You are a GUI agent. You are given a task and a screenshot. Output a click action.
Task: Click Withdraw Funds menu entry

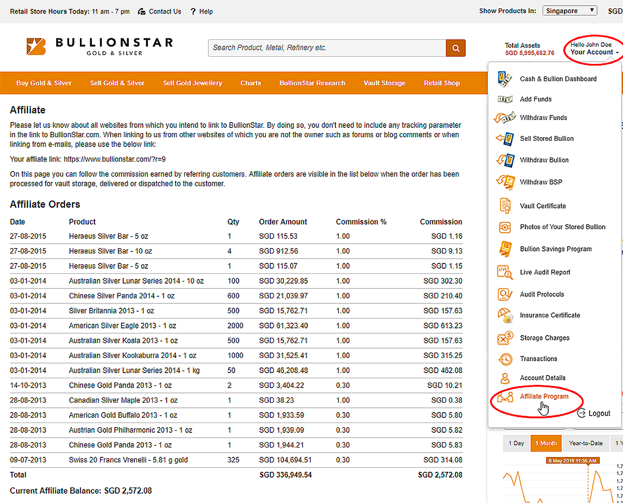(544, 118)
